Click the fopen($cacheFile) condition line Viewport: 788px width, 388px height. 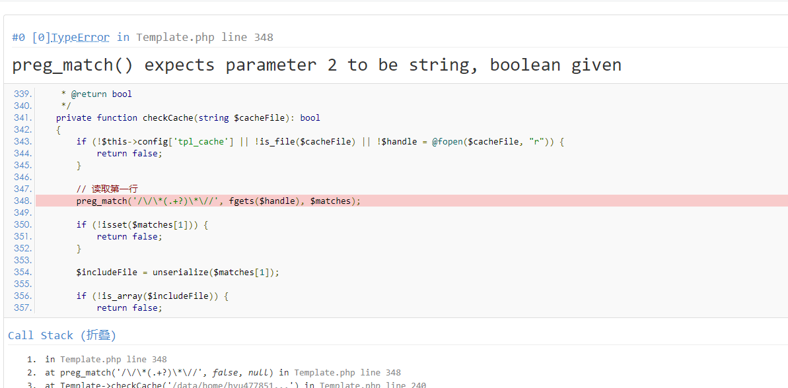pyautogui.click(x=320, y=142)
